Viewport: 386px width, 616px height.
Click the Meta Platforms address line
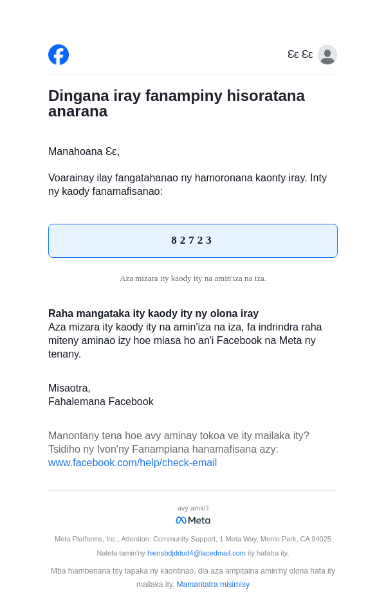193,539
